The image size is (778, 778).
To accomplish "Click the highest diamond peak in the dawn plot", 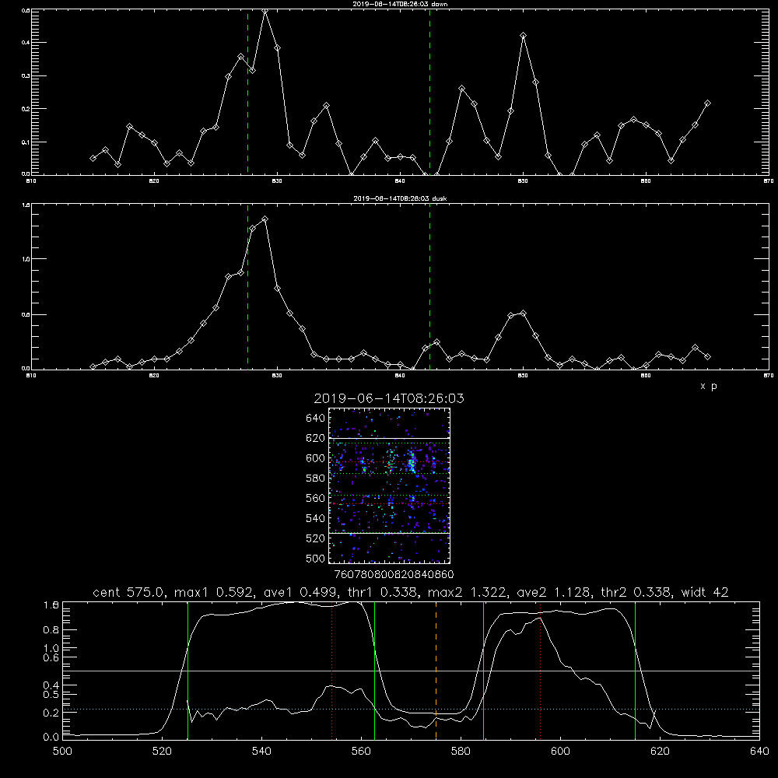I will point(265,11).
